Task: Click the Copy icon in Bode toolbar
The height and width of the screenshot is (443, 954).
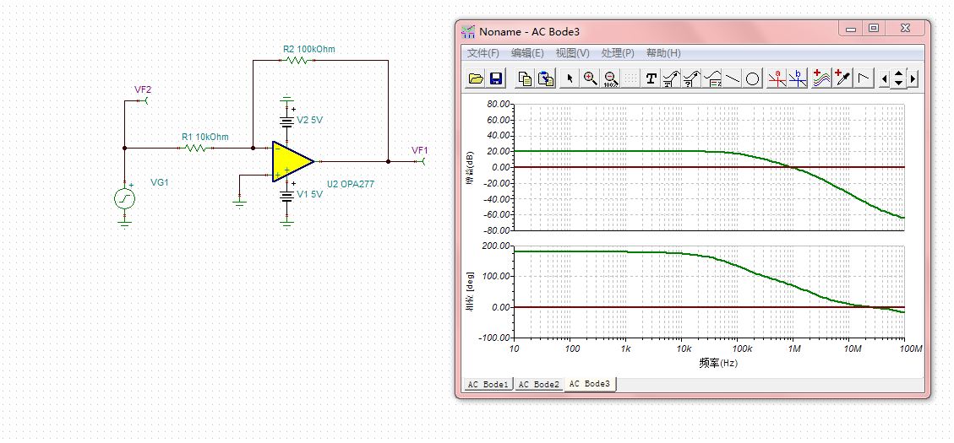Action: [525, 78]
